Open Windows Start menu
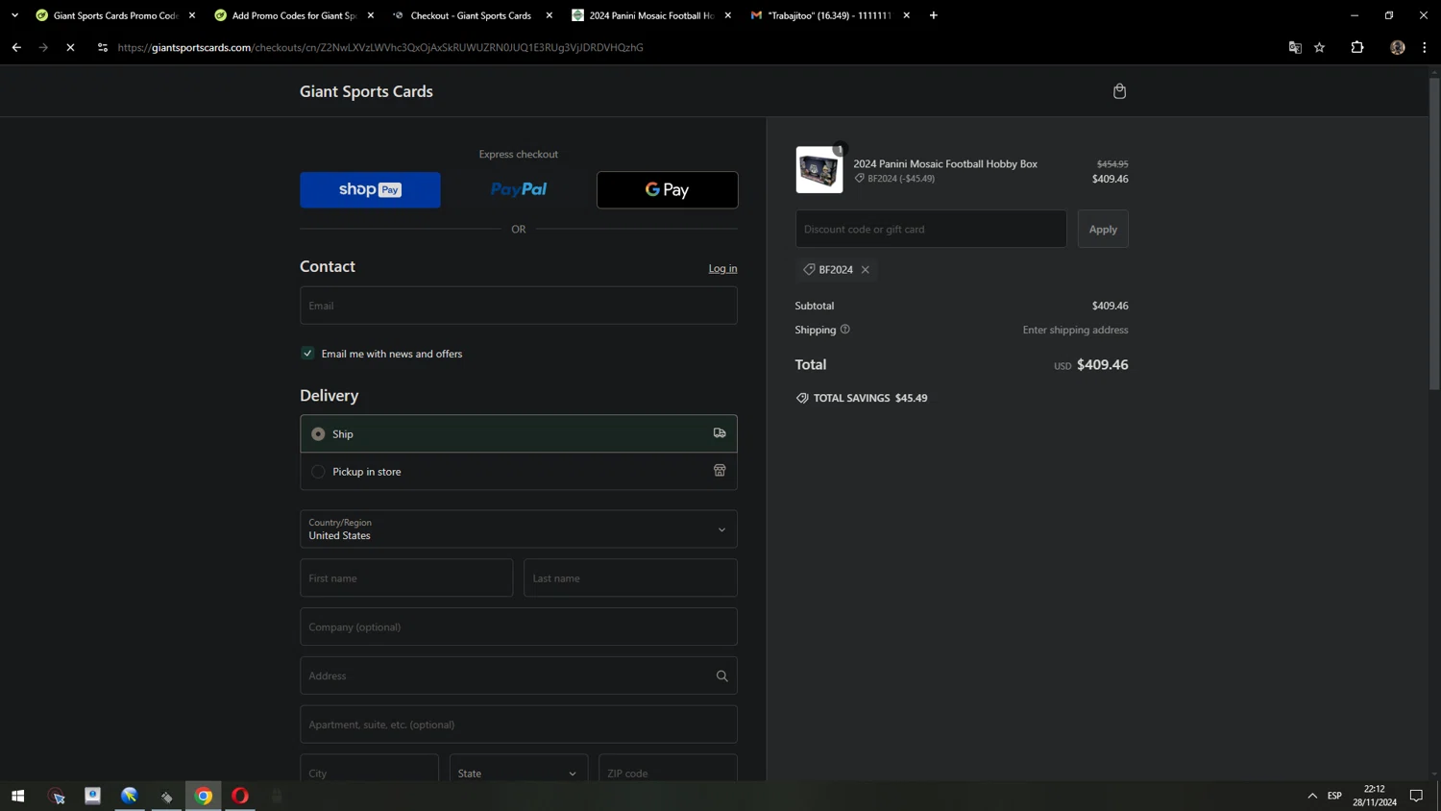This screenshot has width=1441, height=811. 17,796
